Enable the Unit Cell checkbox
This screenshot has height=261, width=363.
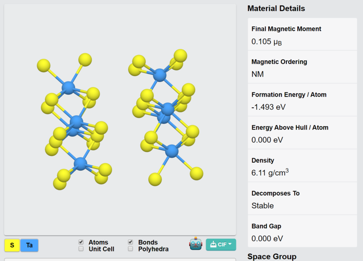(81, 248)
